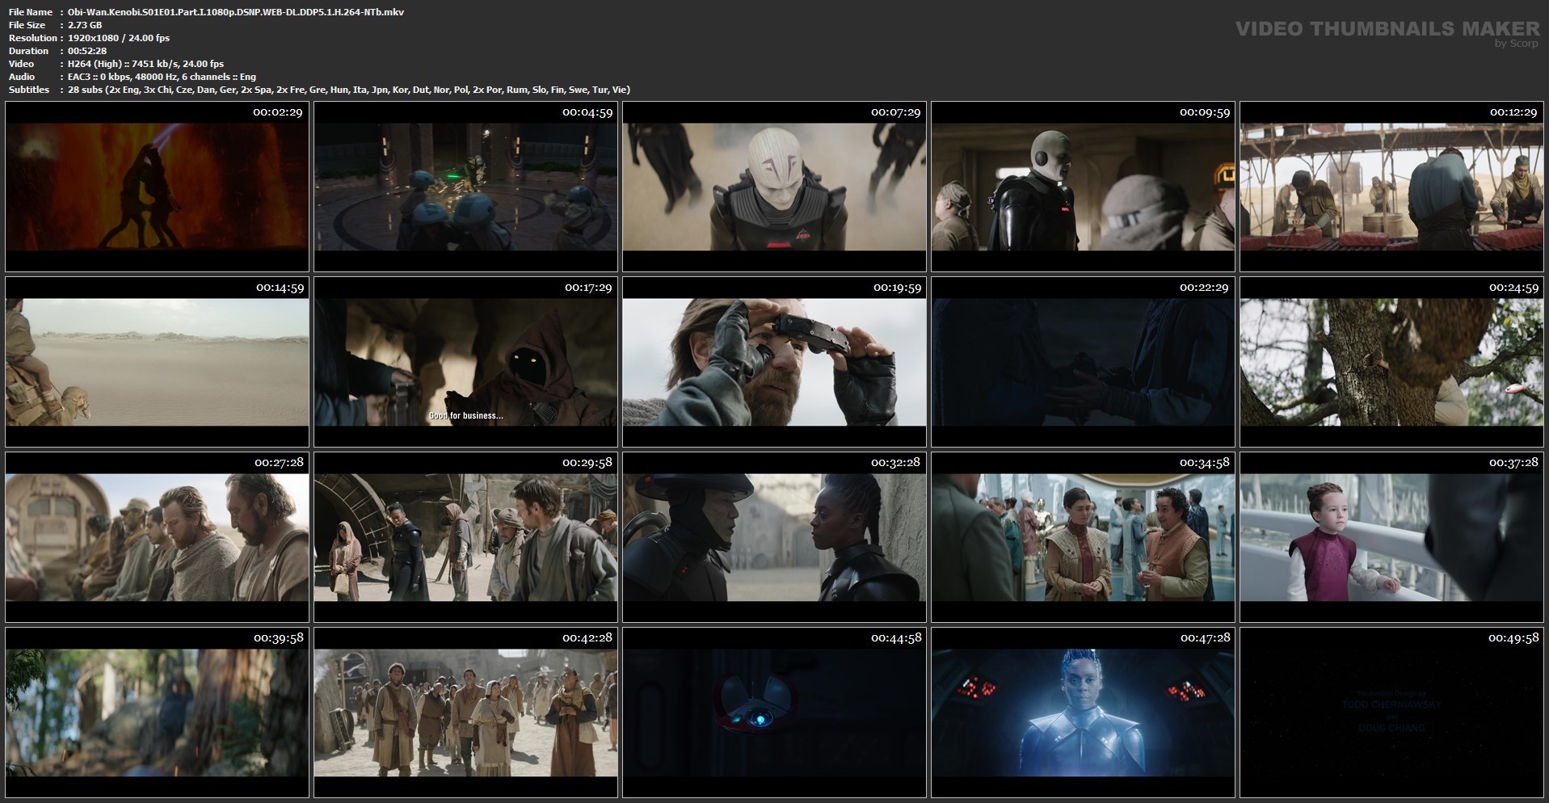The width and height of the screenshot is (1549, 803).
Task: Select the thumbnail at 00:09:59
Action: click(x=1083, y=187)
